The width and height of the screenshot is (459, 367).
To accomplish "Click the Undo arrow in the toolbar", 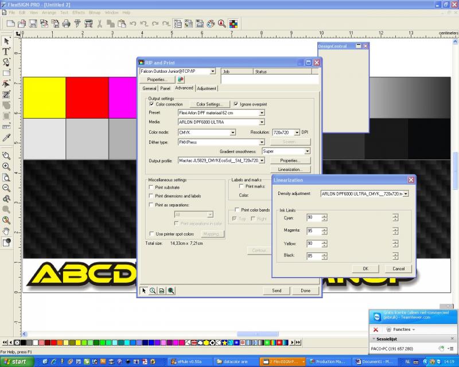I will coord(133,24).
